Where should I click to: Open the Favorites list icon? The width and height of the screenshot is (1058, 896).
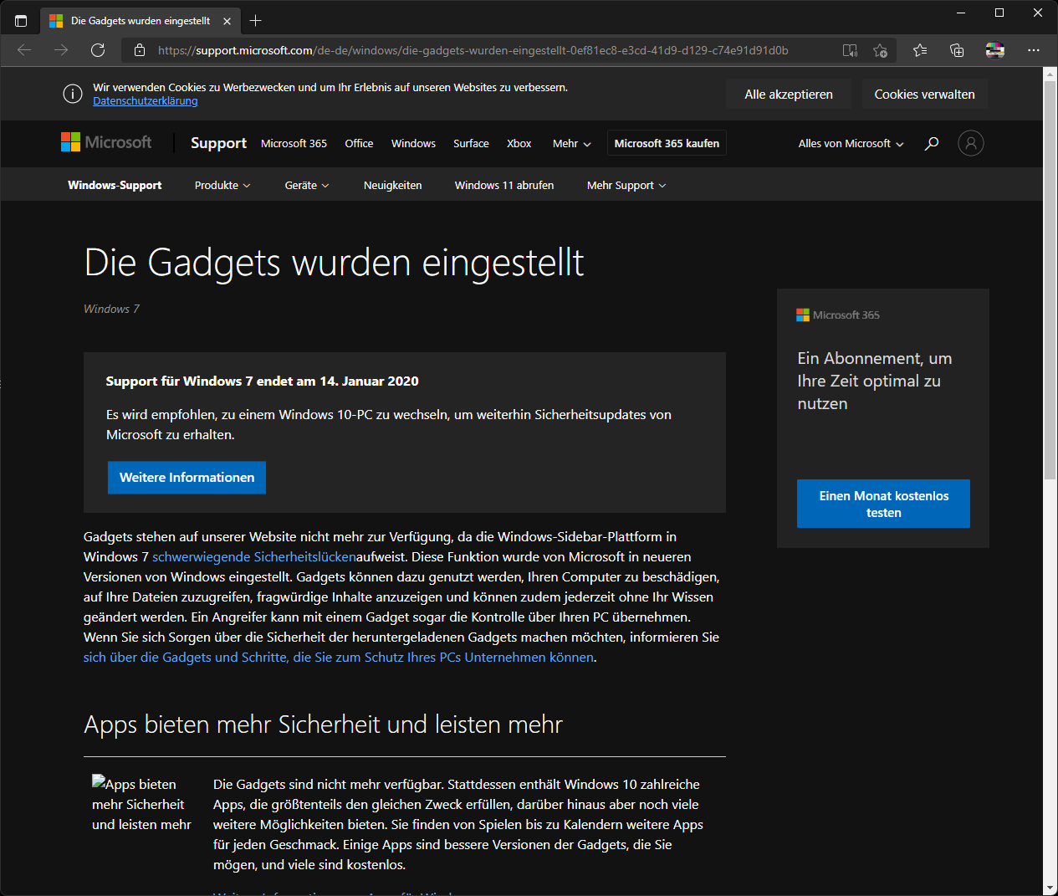[920, 50]
